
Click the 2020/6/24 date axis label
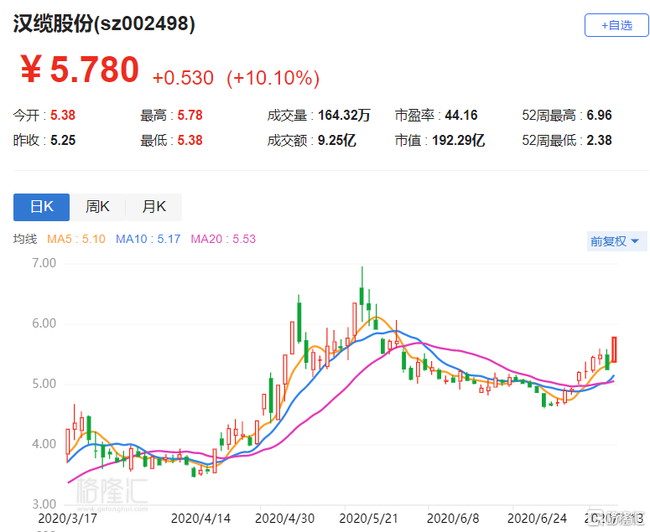[x=538, y=519]
